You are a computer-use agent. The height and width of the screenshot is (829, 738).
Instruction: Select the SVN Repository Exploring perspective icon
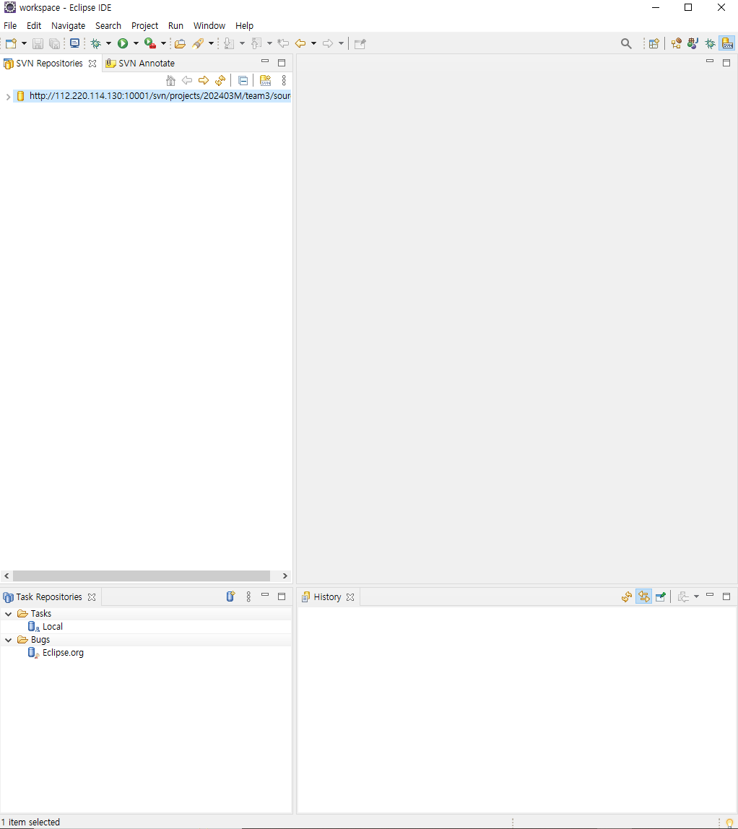(727, 44)
